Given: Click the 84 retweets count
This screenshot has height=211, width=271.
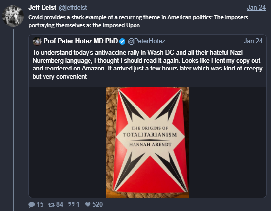Looking at the screenshot, I should click(x=60, y=205).
